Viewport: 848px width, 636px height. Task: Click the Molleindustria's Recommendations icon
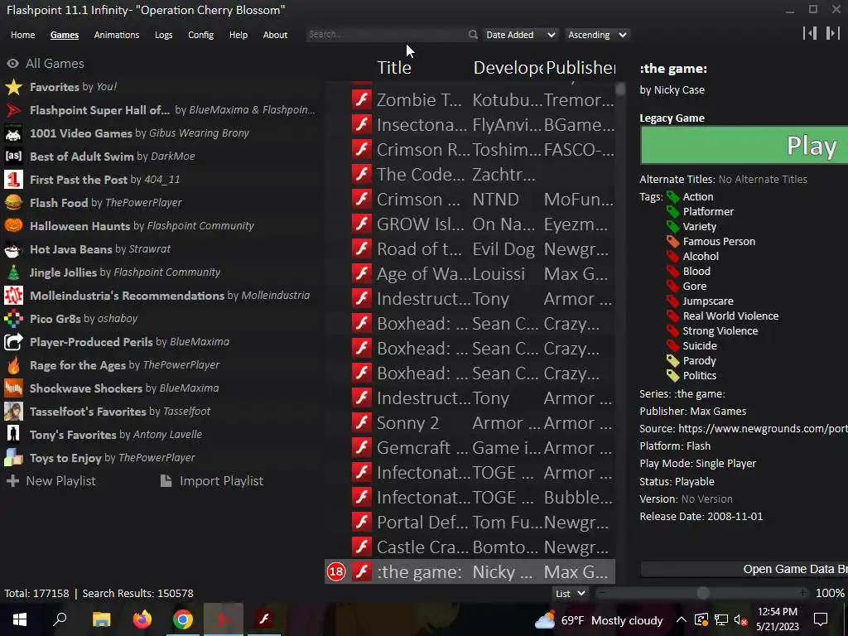coord(13,296)
